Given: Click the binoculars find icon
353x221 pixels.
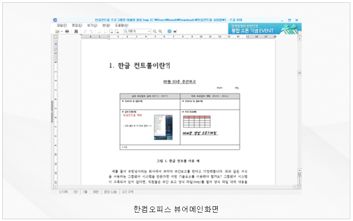Looking at the screenshot, I should click(x=76, y=31).
